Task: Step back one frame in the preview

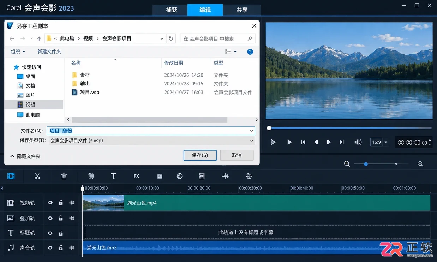Action: (x=316, y=142)
